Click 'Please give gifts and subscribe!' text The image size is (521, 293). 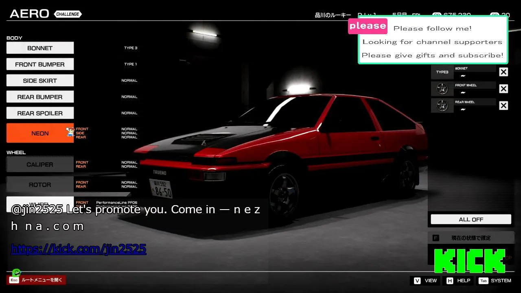tap(432, 55)
